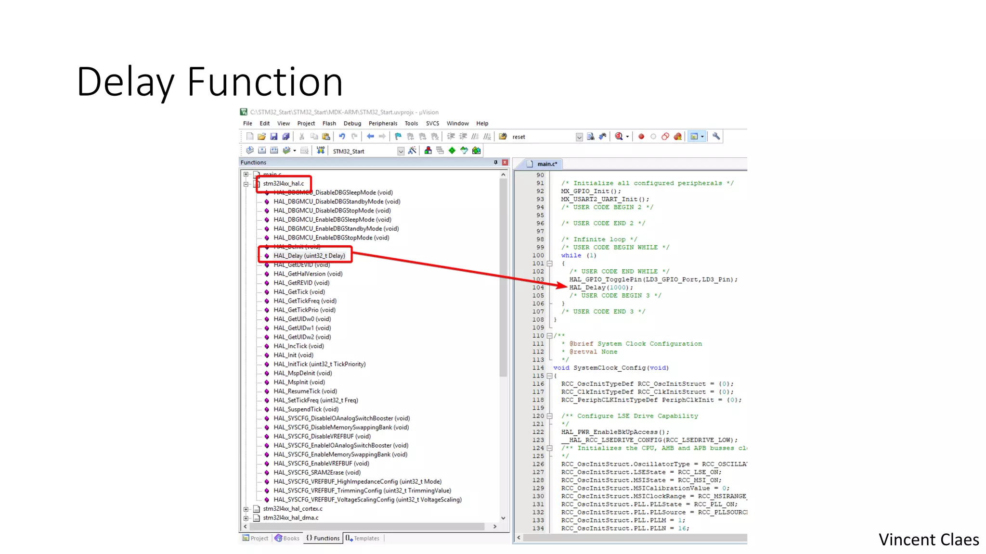The width and height of the screenshot is (986, 554).
Task: Select HAL_Delay (uint32_t Delay) function
Action: 309,256
